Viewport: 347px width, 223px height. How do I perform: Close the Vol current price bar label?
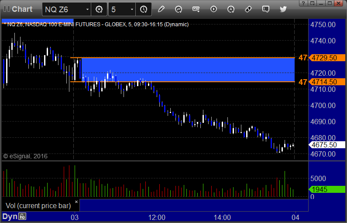(x=76, y=202)
